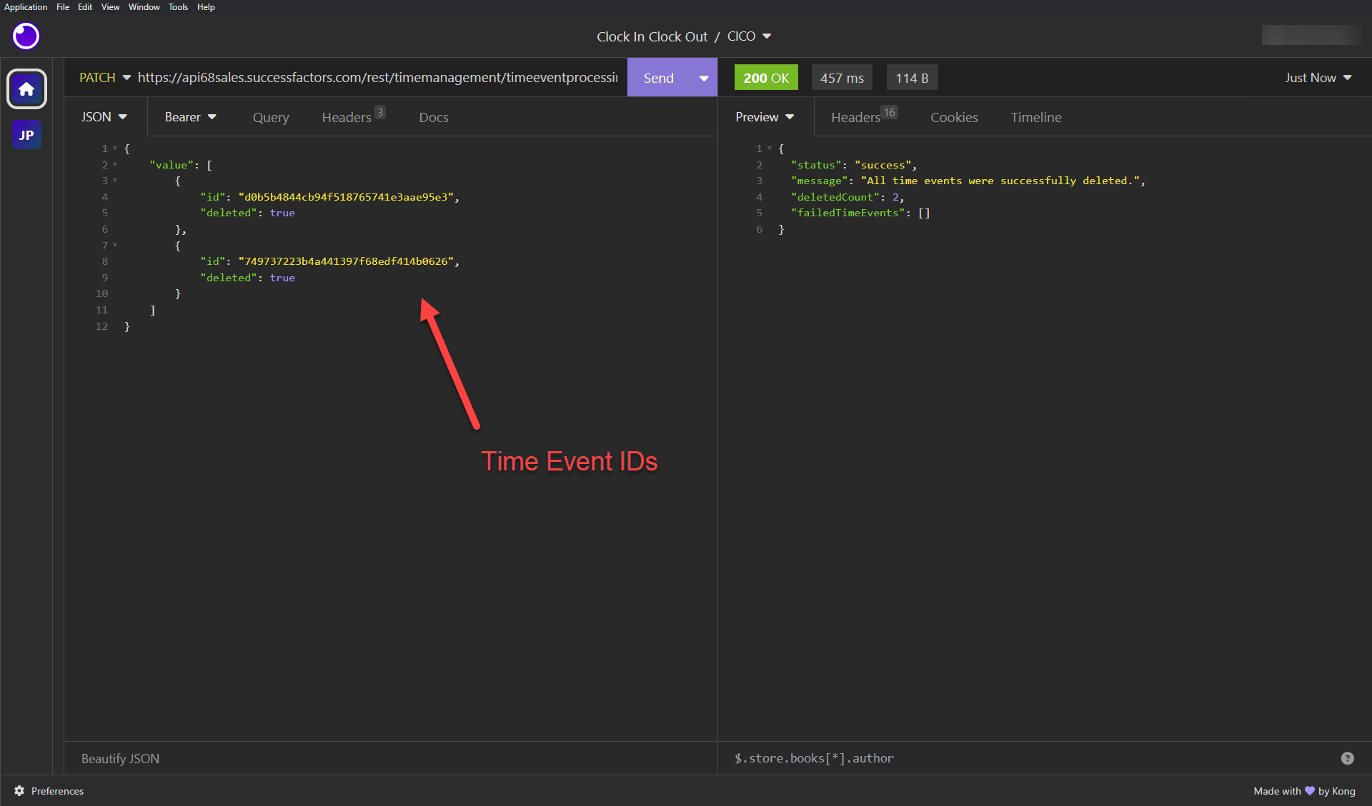Open the Edit menu
The image size is (1372, 806).
[x=85, y=7]
